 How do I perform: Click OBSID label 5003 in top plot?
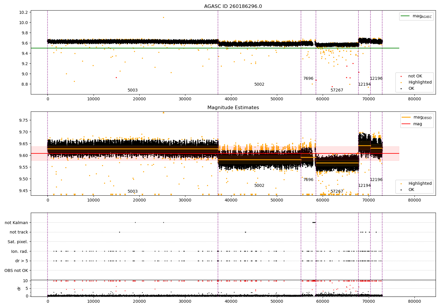(x=133, y=90)
